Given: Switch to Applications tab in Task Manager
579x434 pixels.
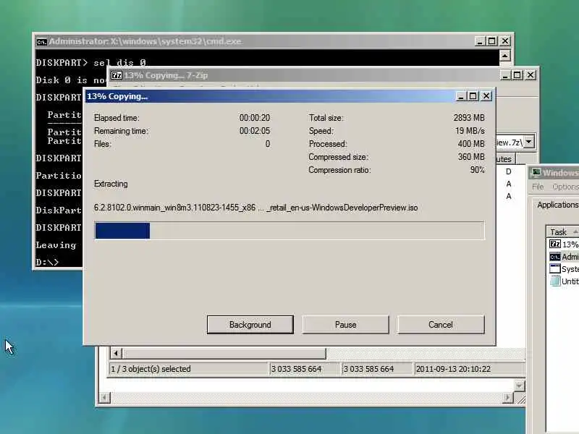Looking at the screenshot, I should pyautogui.click(x=557, y=205).
